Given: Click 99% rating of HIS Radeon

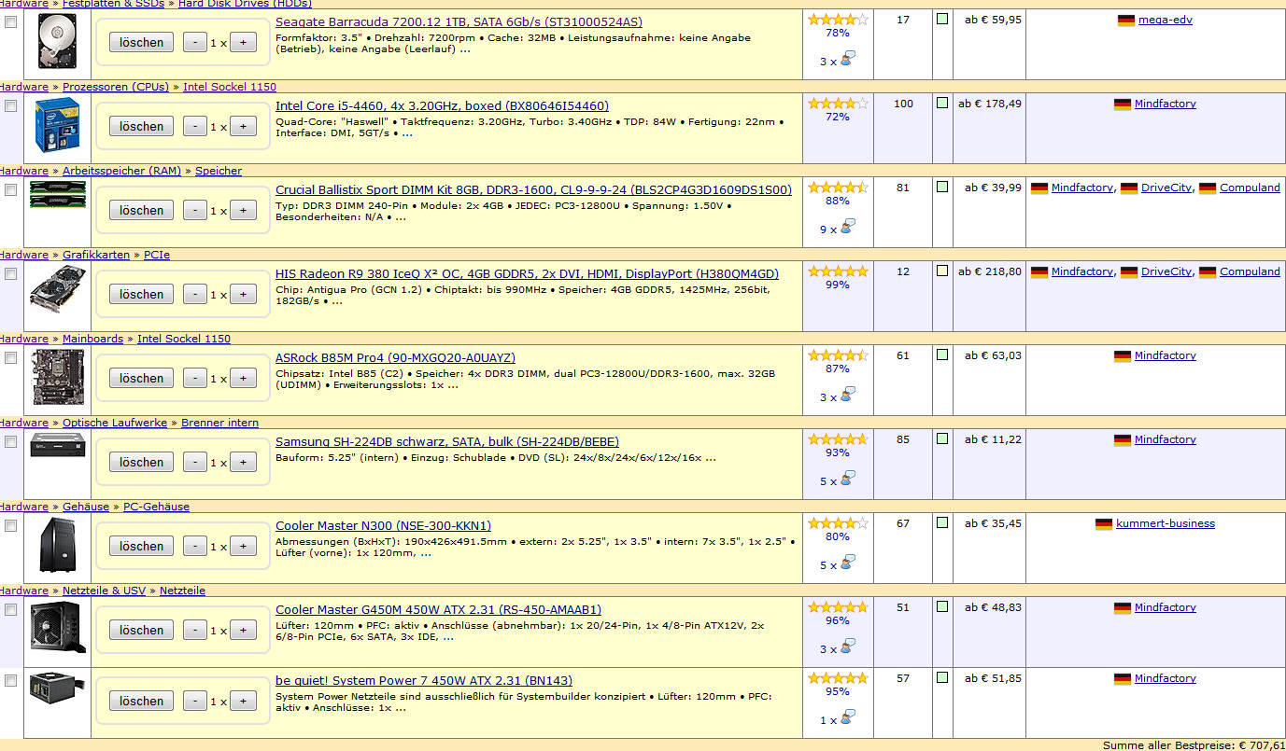Looking at the screenshot, I should tap(838, 285).
